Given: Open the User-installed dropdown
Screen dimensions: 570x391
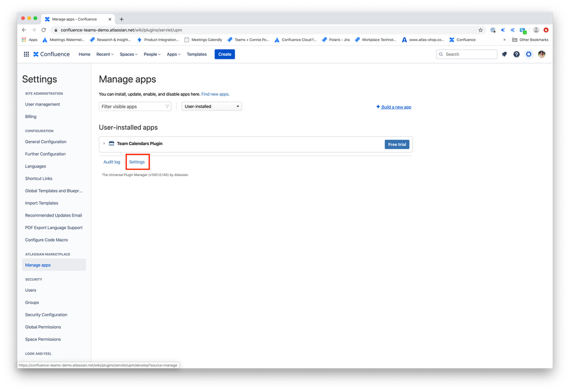Looking at the screenshot, I should pyautogui.click(x=212, y=107).
